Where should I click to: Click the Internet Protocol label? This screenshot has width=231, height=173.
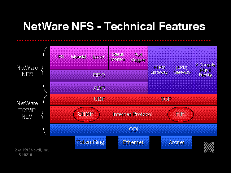point(132,114)
